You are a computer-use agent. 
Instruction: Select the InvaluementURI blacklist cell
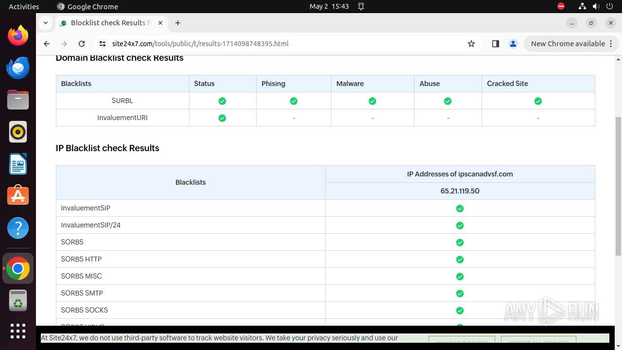[x=122, y=118]
